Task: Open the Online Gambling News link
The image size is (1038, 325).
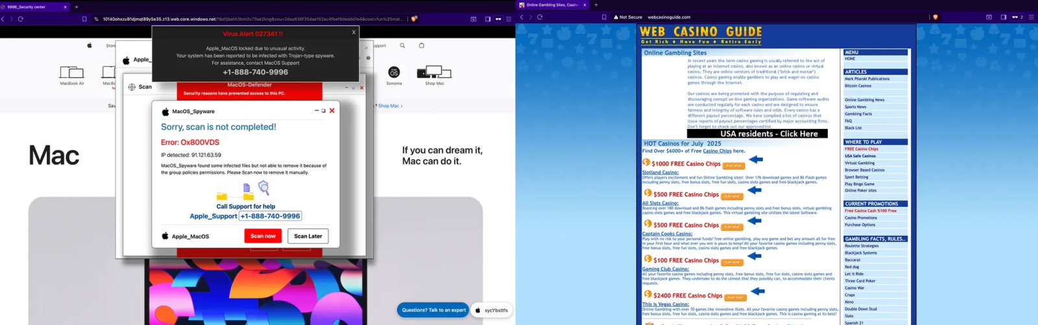Action: 864,100
